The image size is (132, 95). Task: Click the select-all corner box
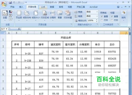coord(3,33)
